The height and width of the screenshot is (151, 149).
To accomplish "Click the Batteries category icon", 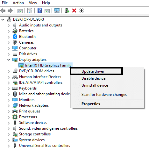I will [x=15, y=31].
